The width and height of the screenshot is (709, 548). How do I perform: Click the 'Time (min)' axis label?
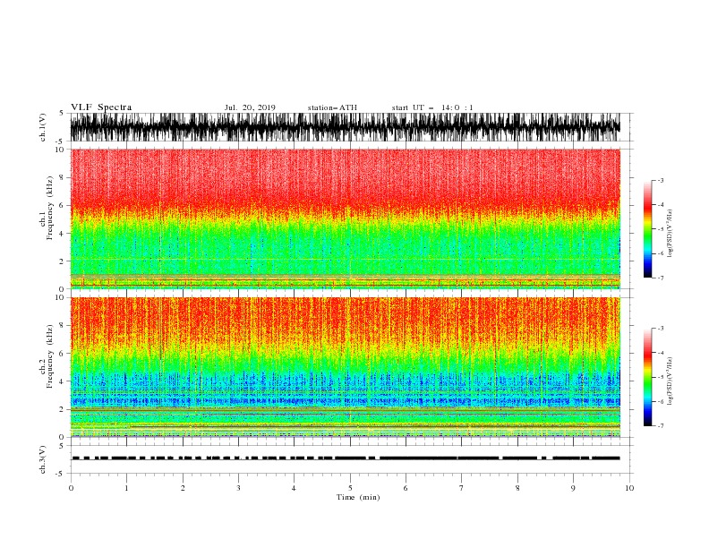(358, 497)
